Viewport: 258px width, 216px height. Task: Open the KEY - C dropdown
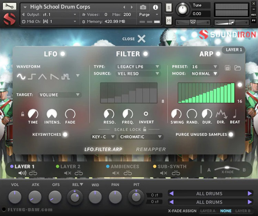[103, 137]
